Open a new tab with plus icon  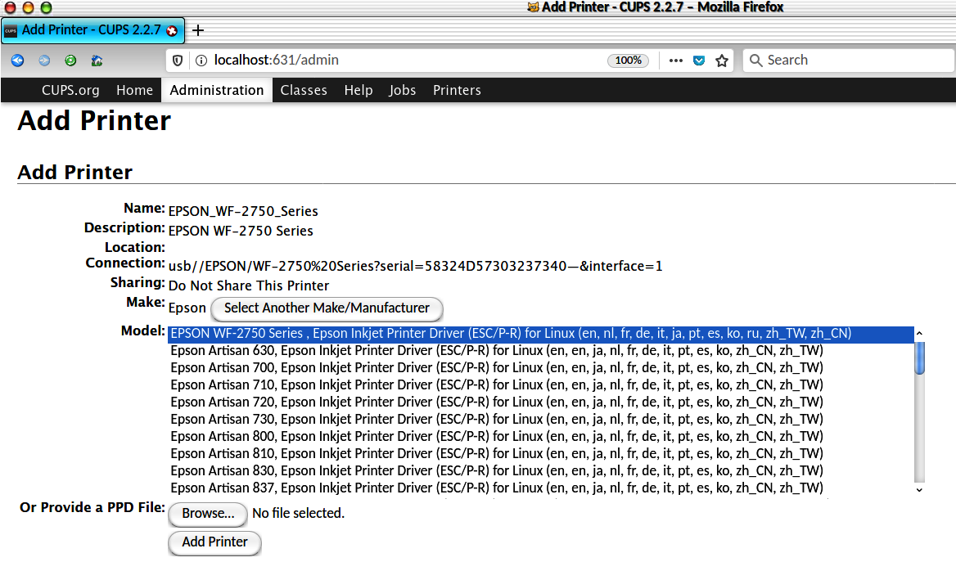click(x=197, y=30)
